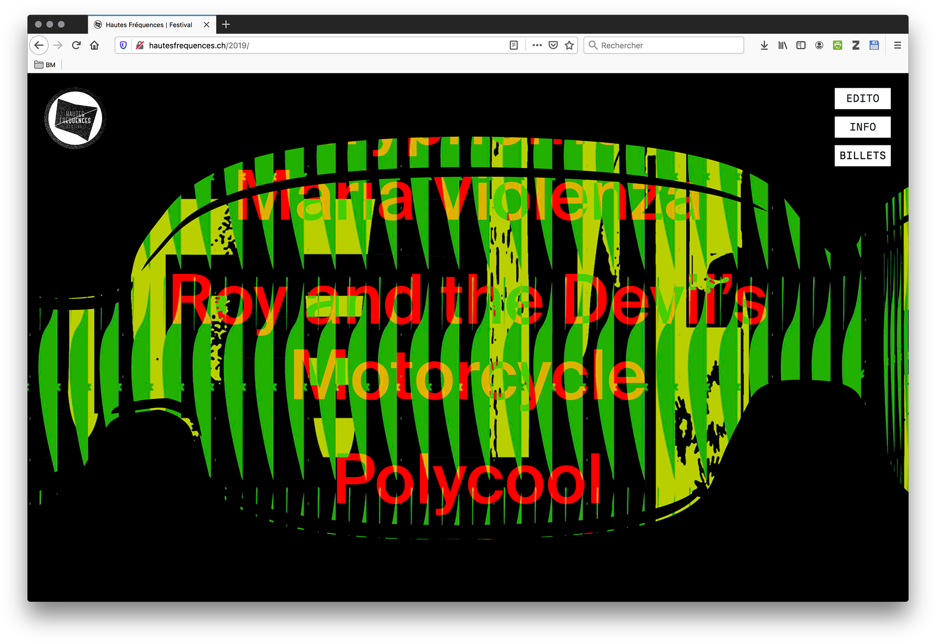
Task: Reload the current page
Action: point(76,45)
